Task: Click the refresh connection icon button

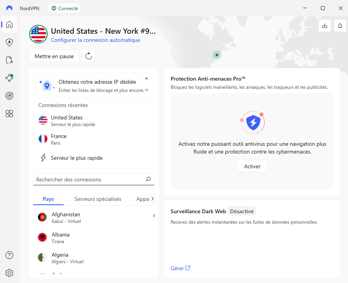Action: pyautogui.click(x=88, y=56)
